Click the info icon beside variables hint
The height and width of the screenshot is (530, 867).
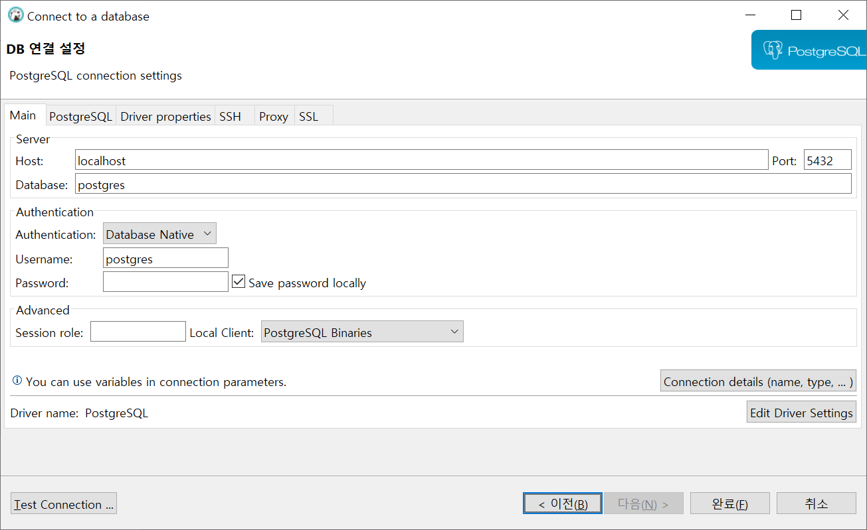pyautogui.click(x=17, y=381)
